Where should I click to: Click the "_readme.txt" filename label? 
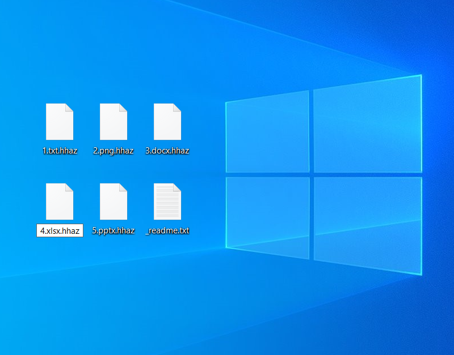pyautogui.click(x=167, y=230)
